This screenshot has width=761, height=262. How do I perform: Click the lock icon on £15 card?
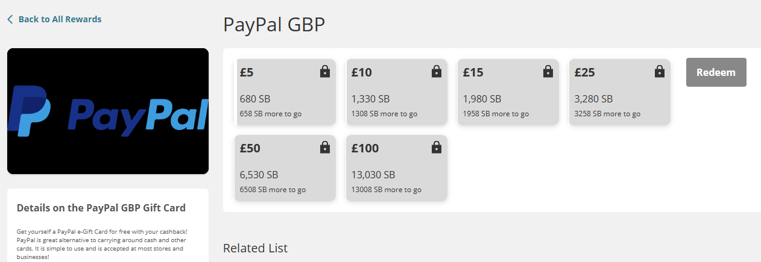pos(548,72)
